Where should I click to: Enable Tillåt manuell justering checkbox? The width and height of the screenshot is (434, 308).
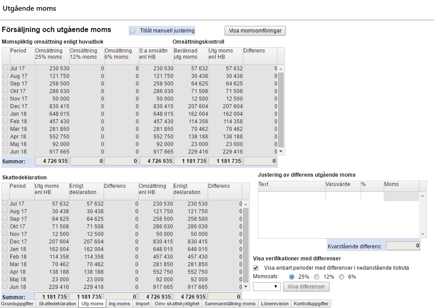point(133,31)
